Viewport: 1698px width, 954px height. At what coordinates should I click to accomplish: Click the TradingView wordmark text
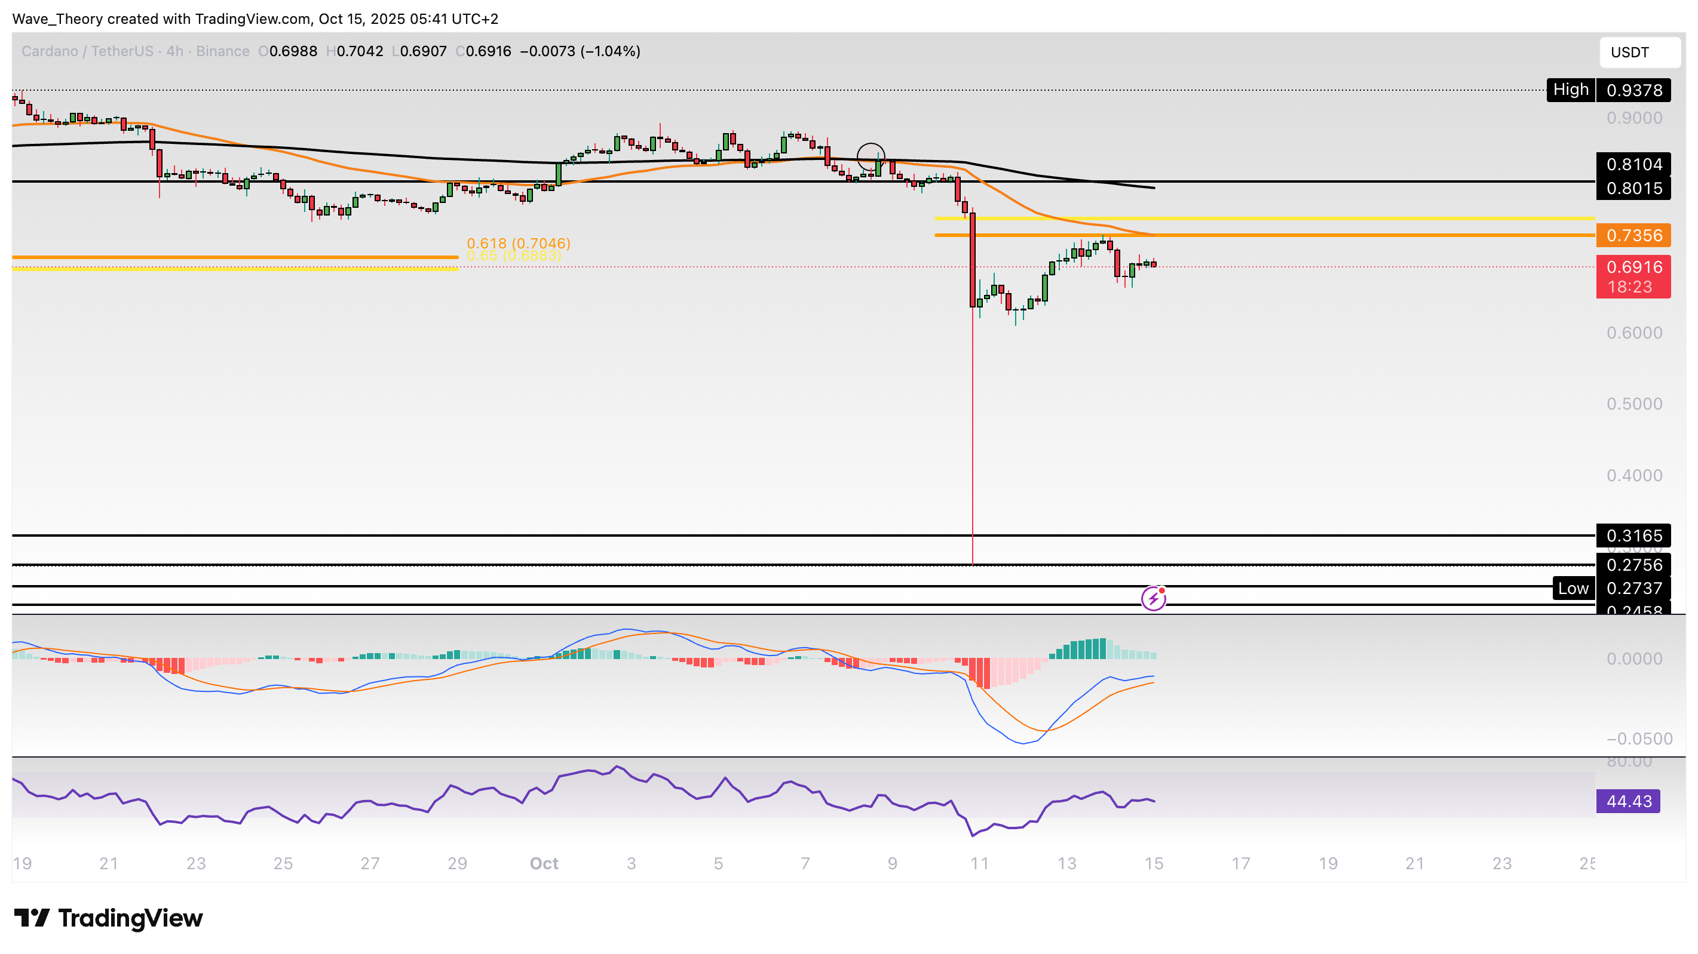(130, 918)
